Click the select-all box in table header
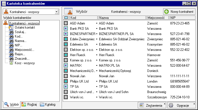Image resolution: width=198 pixels, height=110 pixels. [66, 18]
